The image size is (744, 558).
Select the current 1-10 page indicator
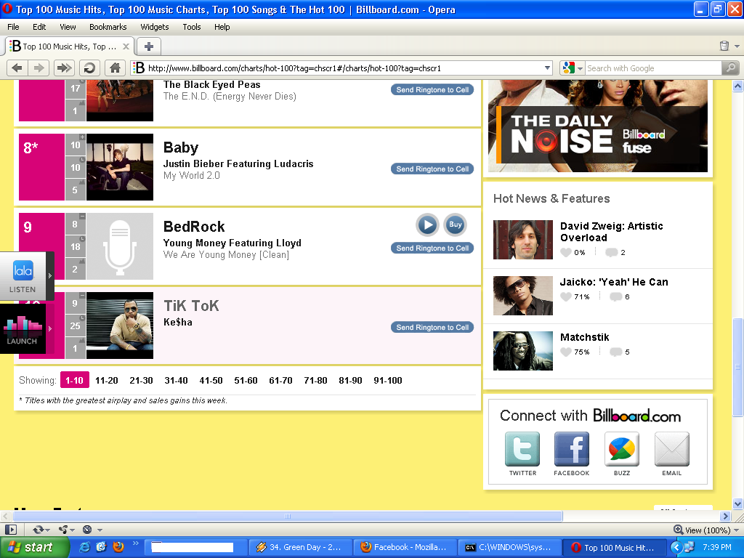(75, 381)
